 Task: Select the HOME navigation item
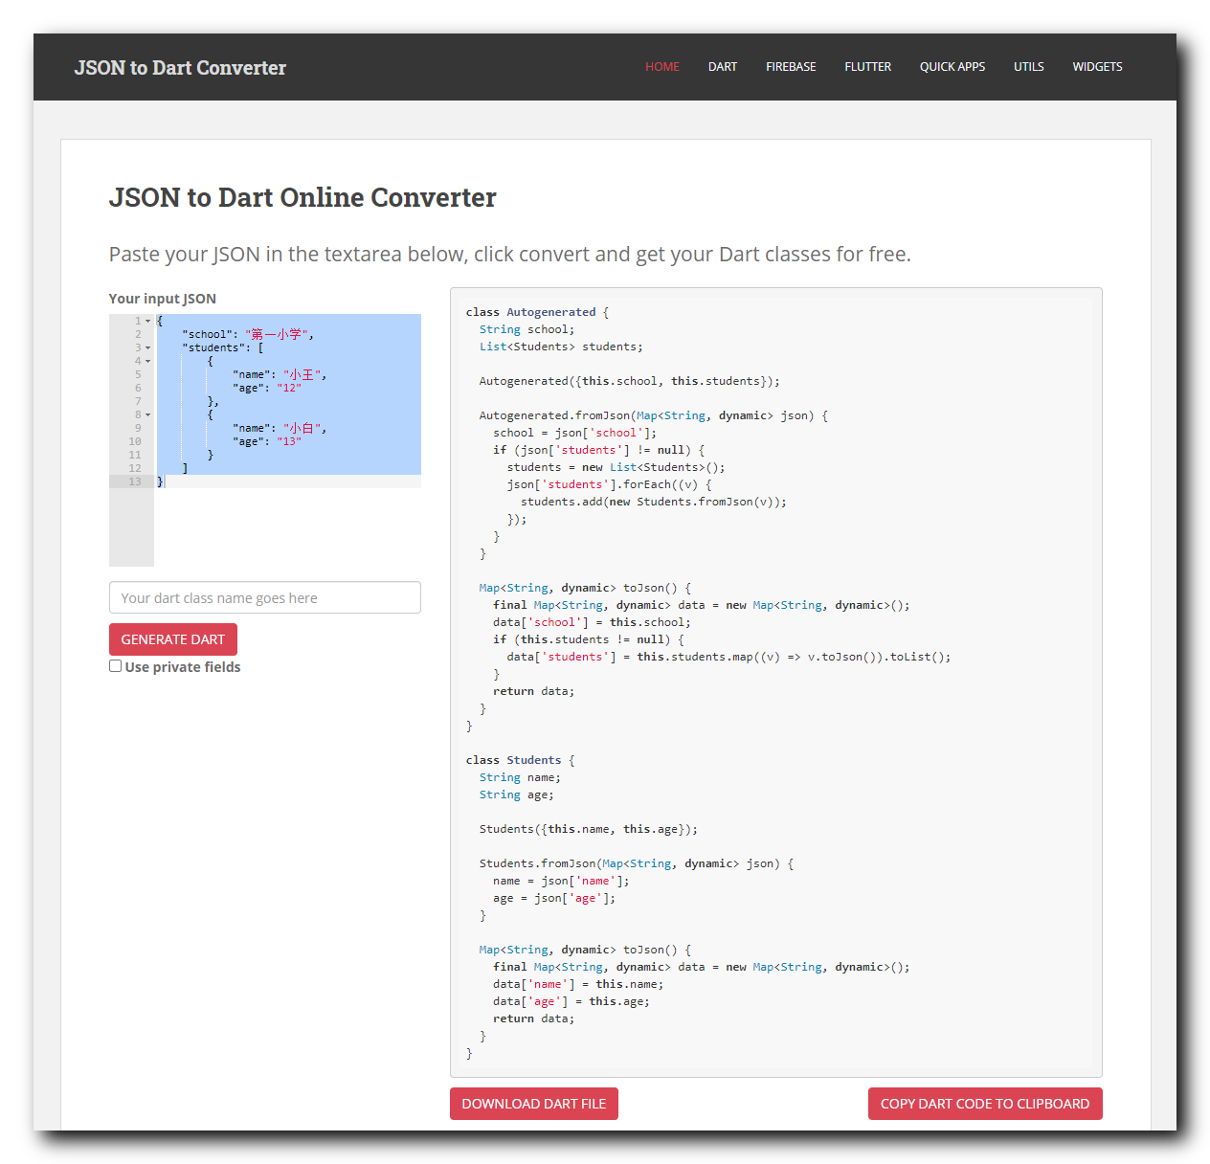tap(661, 66)
